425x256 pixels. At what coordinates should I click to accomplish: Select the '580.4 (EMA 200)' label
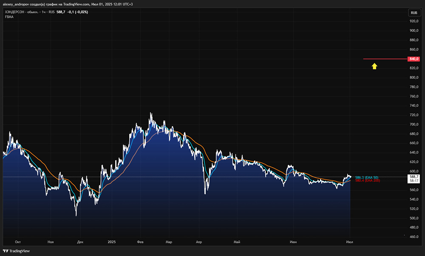pyautogui.click(x=368, y=180)
